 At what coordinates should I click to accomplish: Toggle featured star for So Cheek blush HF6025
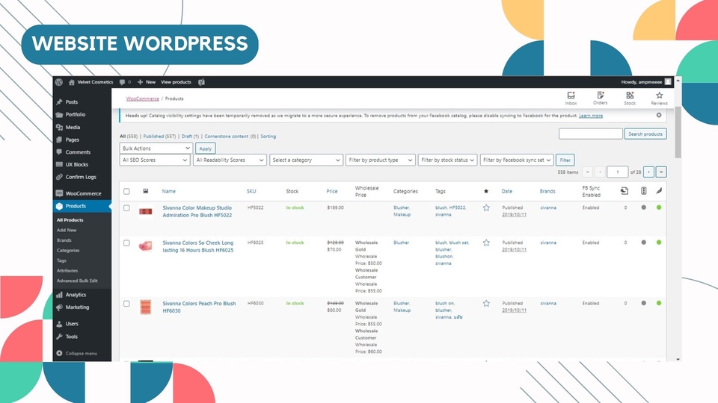pyautogui.click(x=486, y=243)
